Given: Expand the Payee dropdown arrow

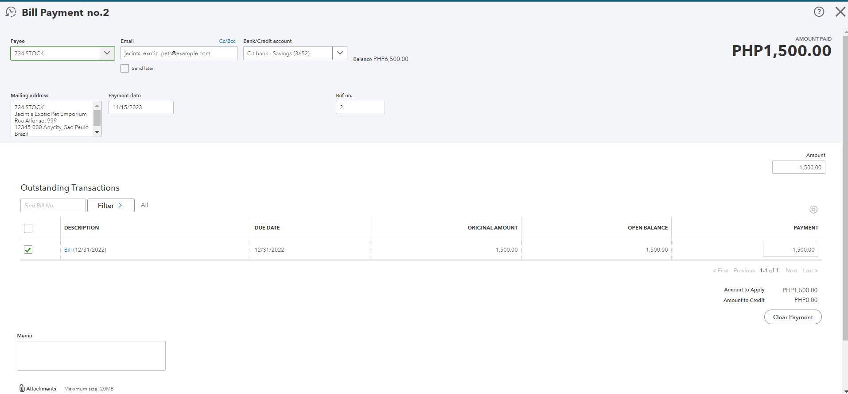Looking at the screenshot, I should click(x=107, y=53).
